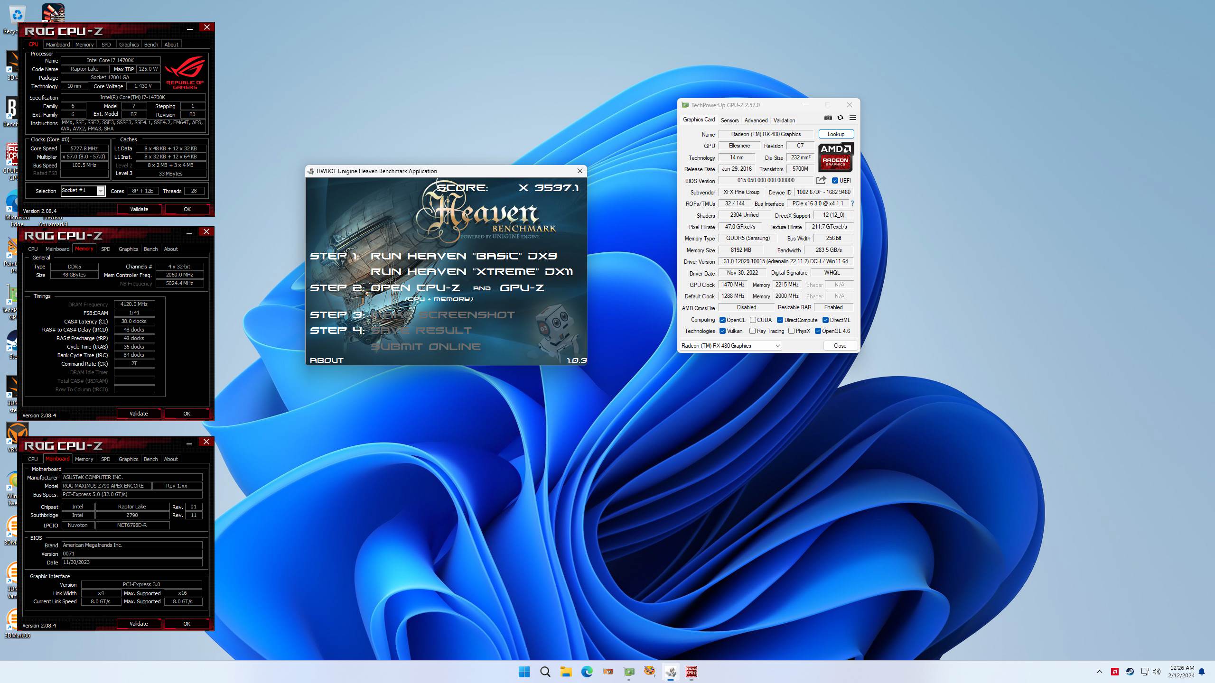
Task: Toggle the DirectCompute checkbox
Action: point(780,320)
